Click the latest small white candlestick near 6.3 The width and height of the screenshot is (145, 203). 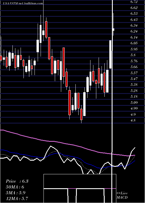[113, 30]
